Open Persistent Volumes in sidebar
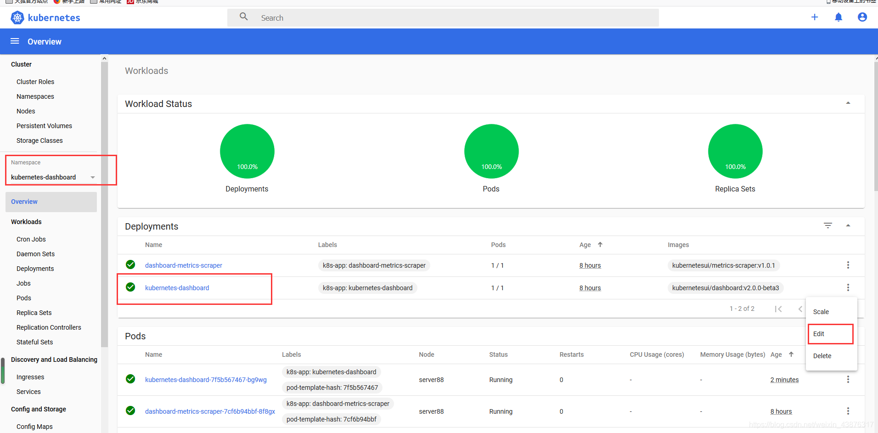Viewport: 878px width, 433px height. (x=44, y=126)
